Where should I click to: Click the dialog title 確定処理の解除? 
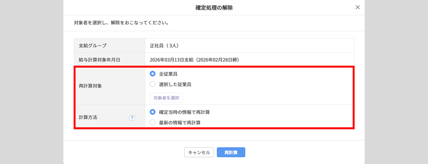coord(214,8)
